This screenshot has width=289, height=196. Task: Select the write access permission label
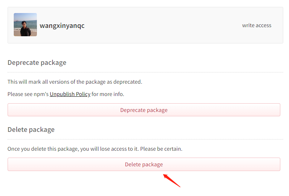pyautogui.click(x=256, y=25)
